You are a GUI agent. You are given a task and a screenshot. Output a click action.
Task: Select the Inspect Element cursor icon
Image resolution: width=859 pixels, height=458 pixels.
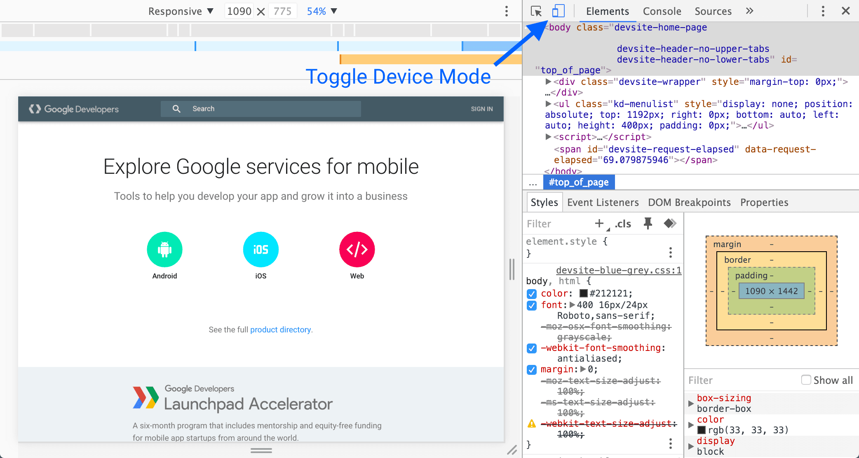536,10
